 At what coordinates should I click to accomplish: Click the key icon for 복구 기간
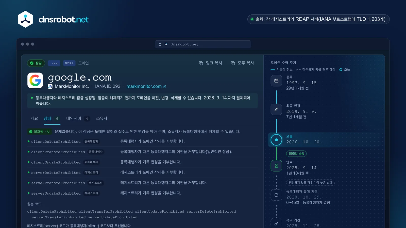point(276,224)
